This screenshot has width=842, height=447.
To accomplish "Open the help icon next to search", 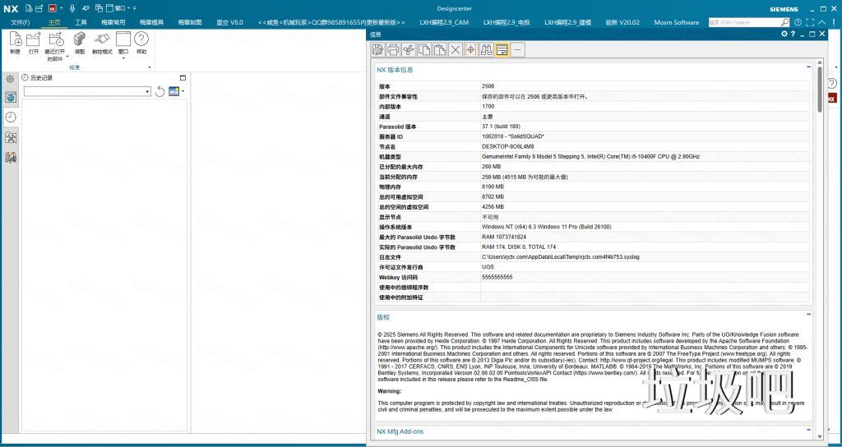I will coord(798,22).
